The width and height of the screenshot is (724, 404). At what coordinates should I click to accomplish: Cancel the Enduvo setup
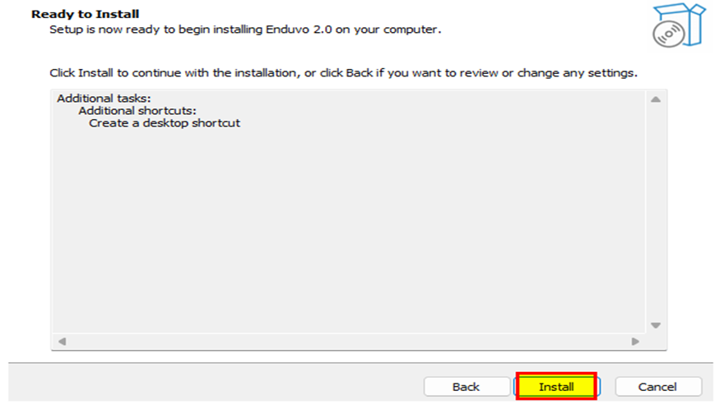coord(658,387)
